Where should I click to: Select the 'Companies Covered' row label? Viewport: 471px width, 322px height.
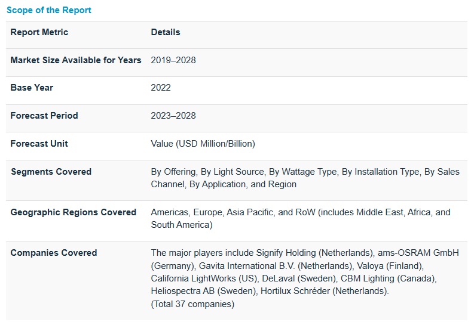point(54,253)
